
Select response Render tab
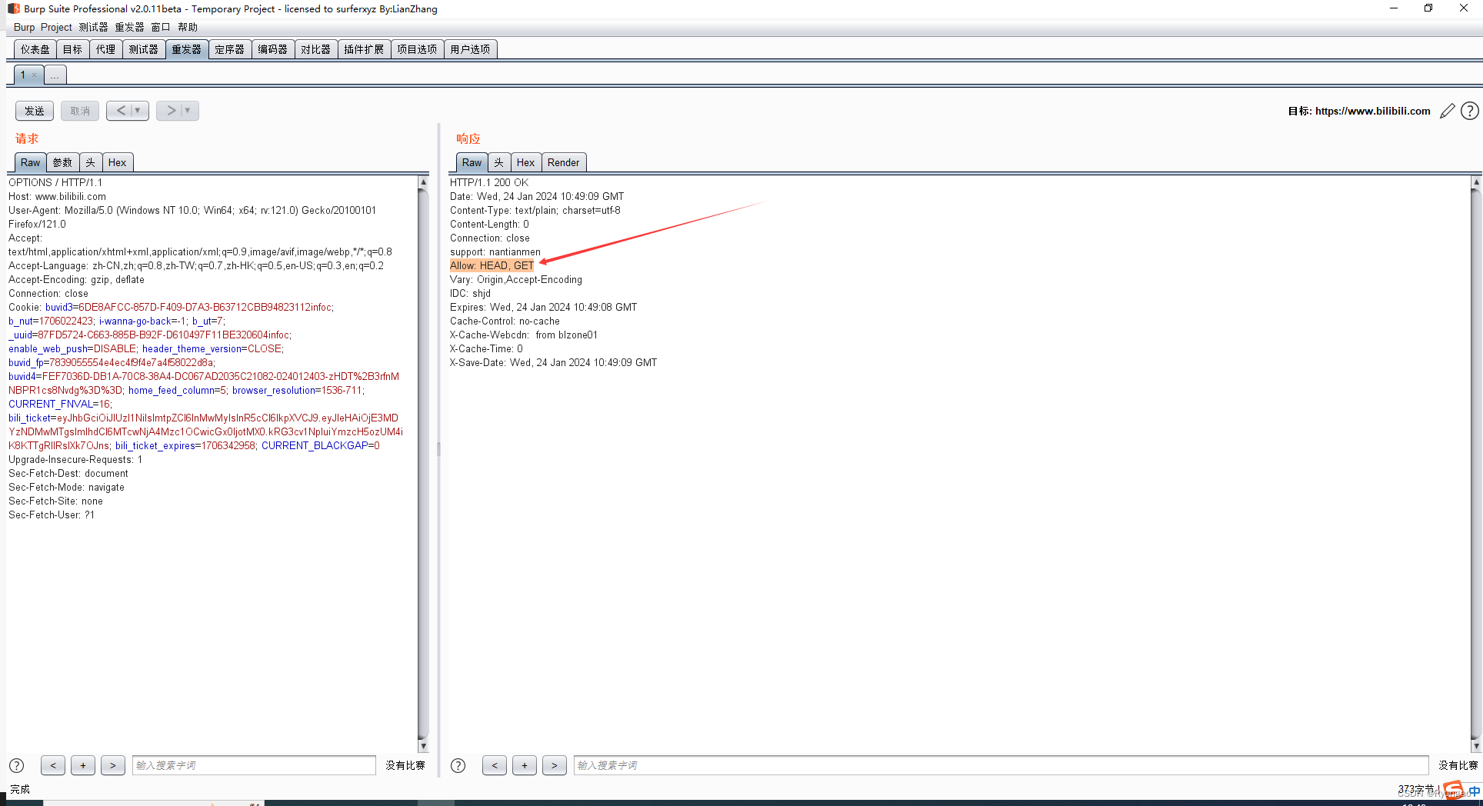[x=563, y=162]
